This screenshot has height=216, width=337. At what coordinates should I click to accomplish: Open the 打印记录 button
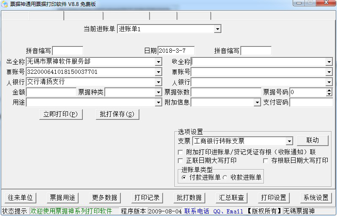point(147,198)
